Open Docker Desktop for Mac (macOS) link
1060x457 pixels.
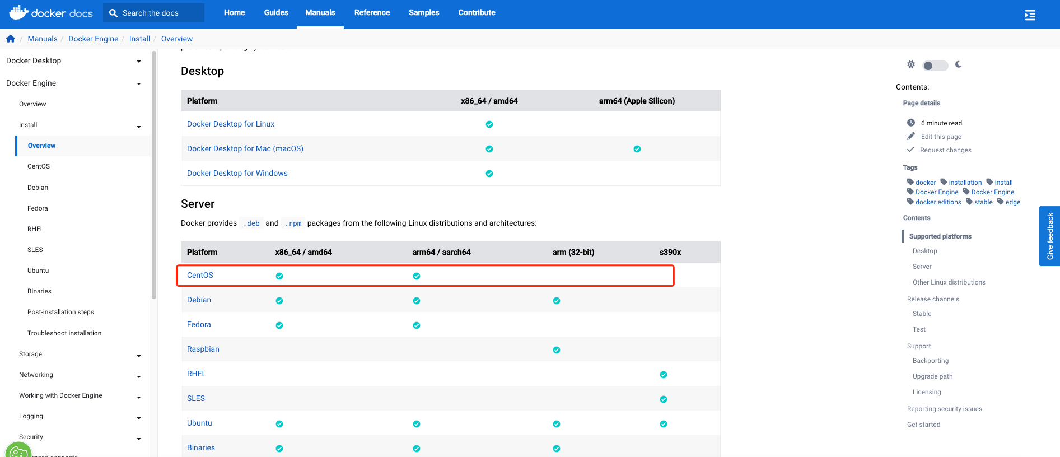245,148
